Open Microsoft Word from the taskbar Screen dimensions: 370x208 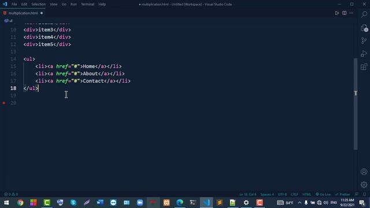click(100, 203)
